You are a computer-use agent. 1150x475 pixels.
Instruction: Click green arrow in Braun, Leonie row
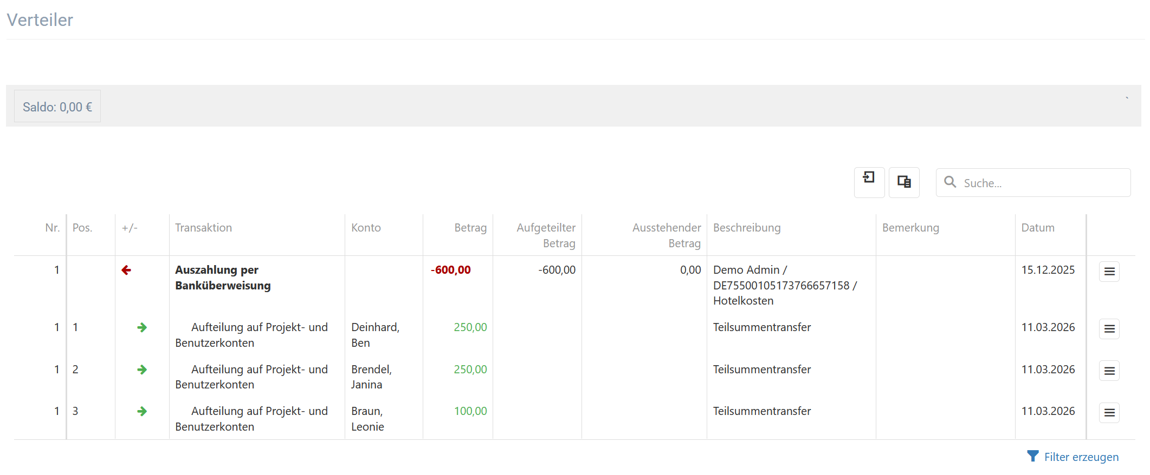pos(142,411)
